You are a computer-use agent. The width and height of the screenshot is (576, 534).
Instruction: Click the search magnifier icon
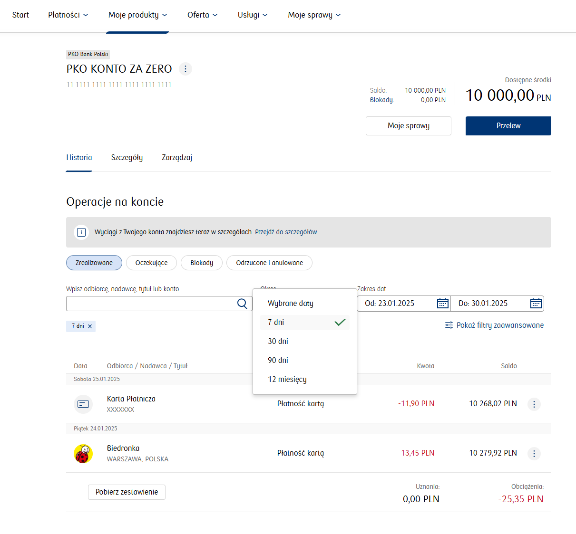242,304
